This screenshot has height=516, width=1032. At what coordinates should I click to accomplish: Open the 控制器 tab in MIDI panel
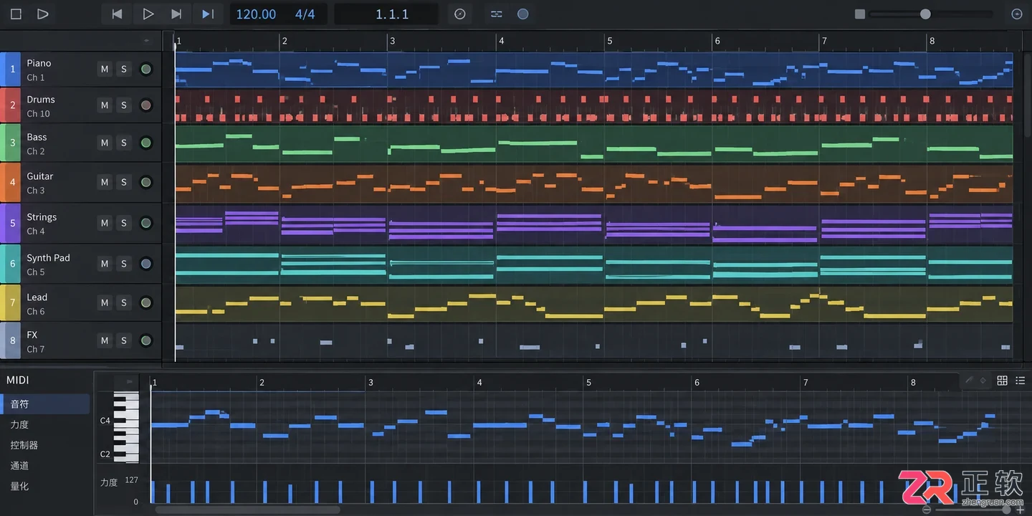pos(24,445)
